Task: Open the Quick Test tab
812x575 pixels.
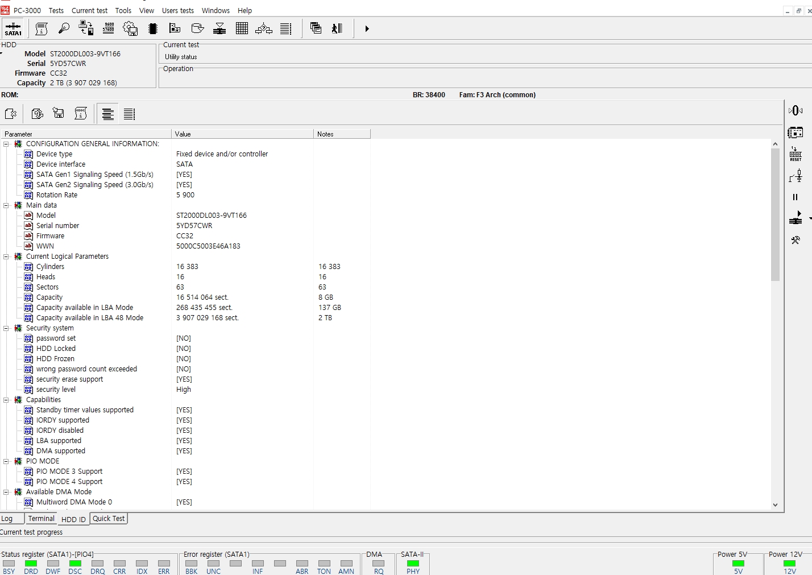Action: point(109,519)
